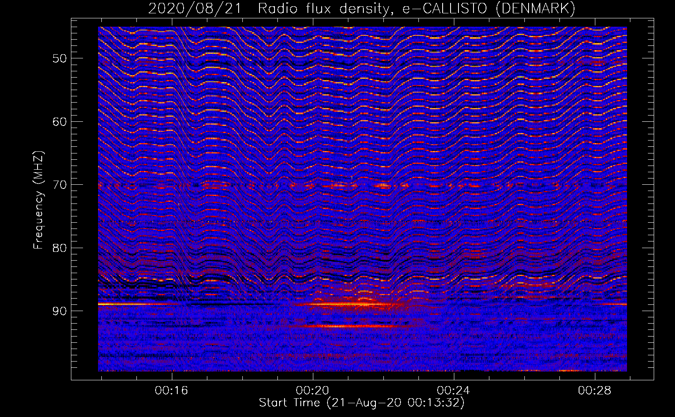Viewport: 675px width, 417px height.
Task: Click the 'Start Time (21-Aug-20 00:13:32)' label
Action: [x=362, y=403]
